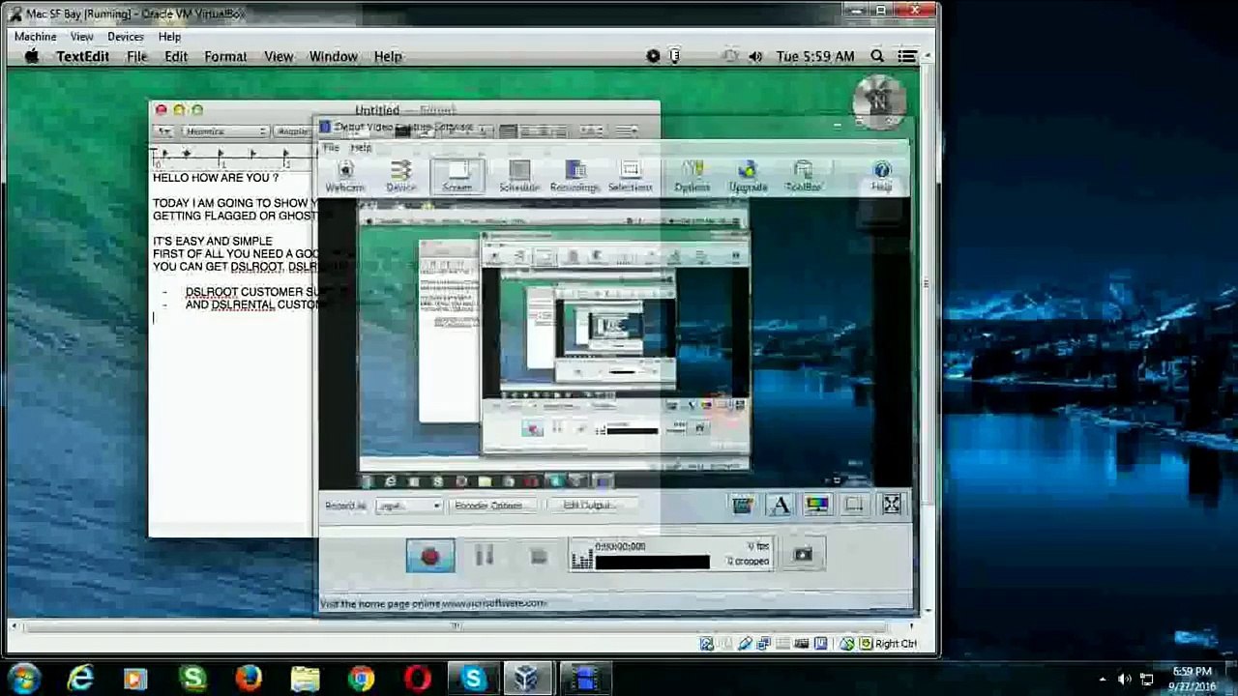This screenshot has width=1238, height=696.
Task: Open Firefox from the Windows taskbar
Action: (249, 679)
